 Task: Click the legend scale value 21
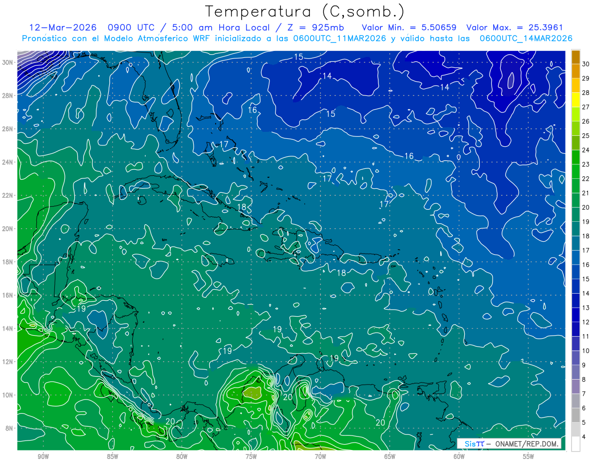(586, 193)
